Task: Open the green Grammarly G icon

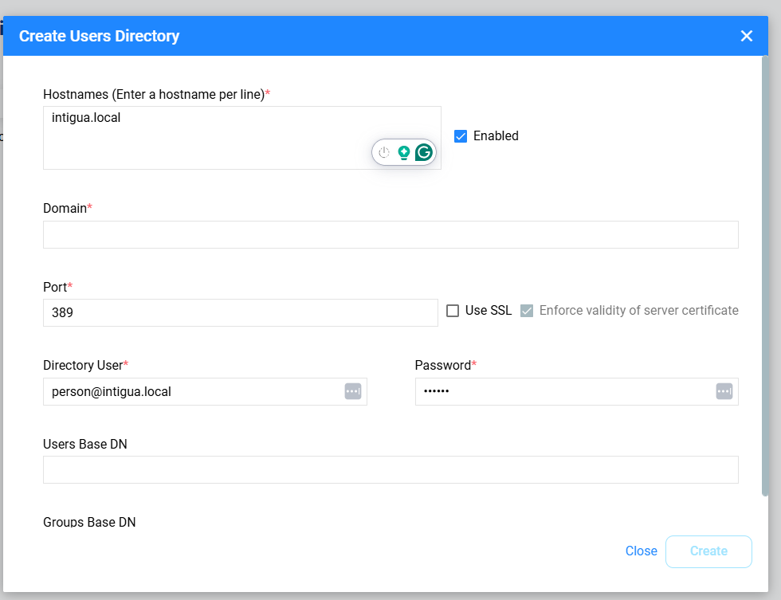Action: tap(424, 152)
